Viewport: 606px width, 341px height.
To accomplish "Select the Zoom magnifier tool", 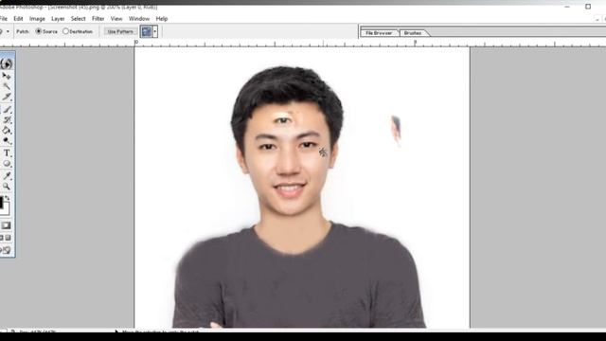I will point(7,187).
